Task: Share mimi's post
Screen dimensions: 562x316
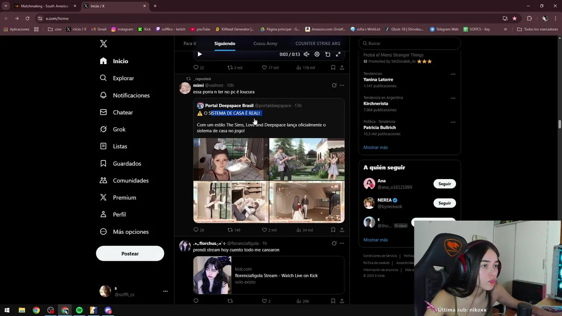Action: pos(342,230)
